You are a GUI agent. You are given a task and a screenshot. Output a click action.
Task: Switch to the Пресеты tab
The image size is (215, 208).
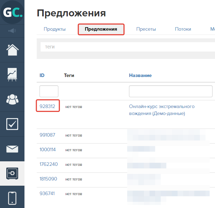pyautogui.click(x=146, y=29)
